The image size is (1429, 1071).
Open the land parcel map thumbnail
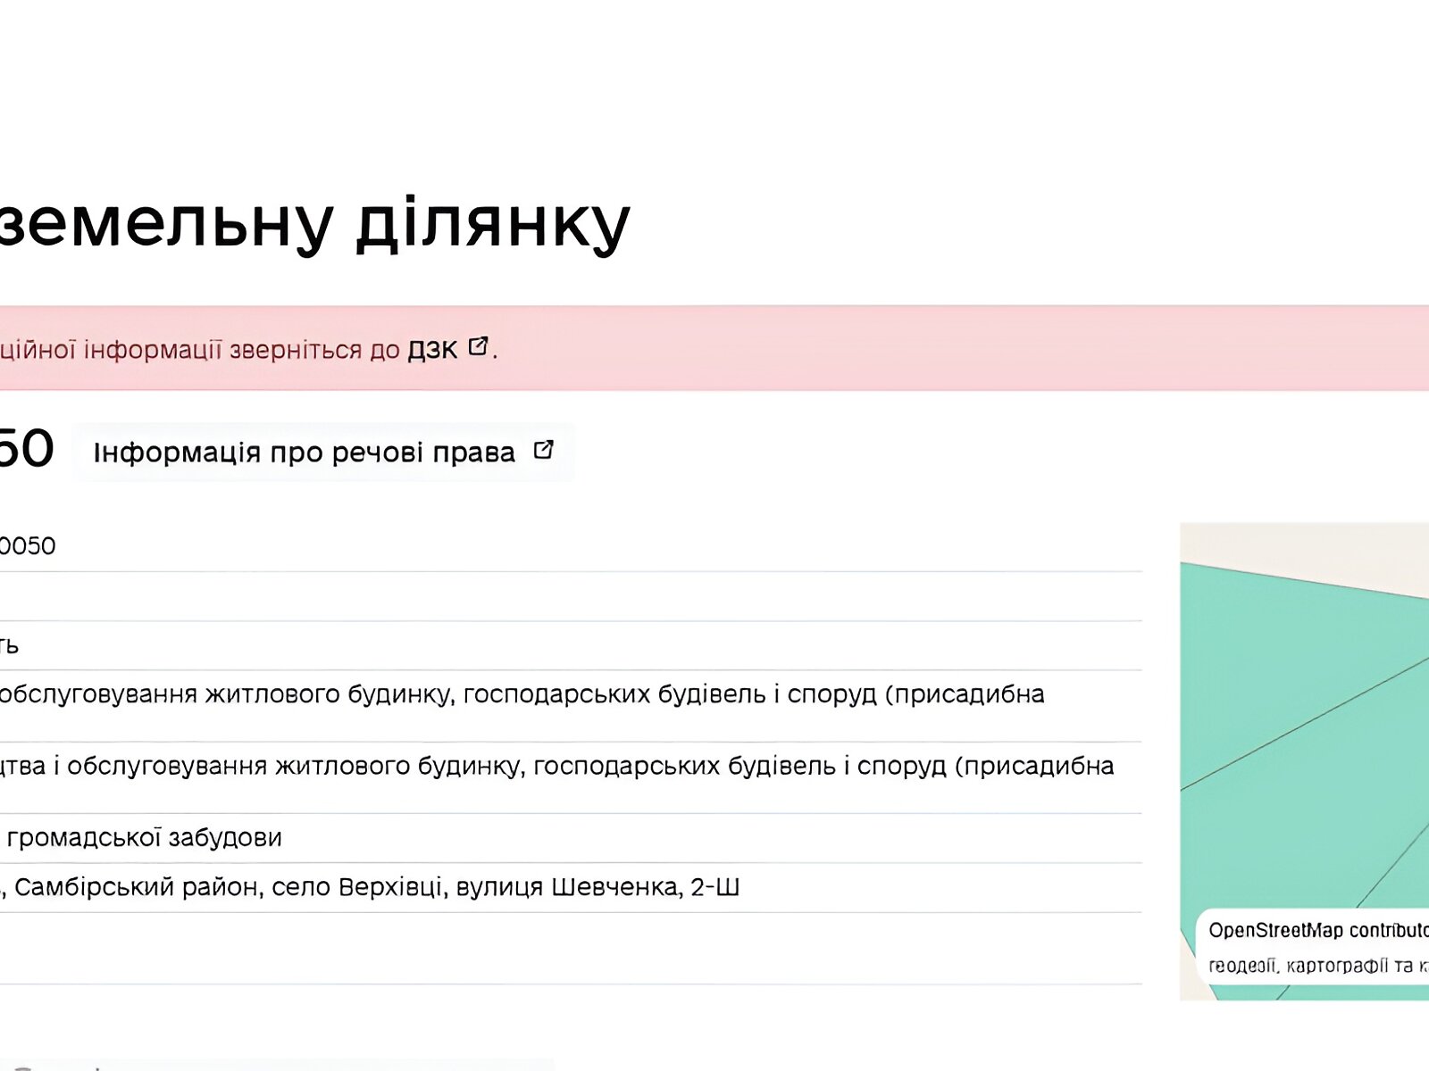(x=1304, y=761)
